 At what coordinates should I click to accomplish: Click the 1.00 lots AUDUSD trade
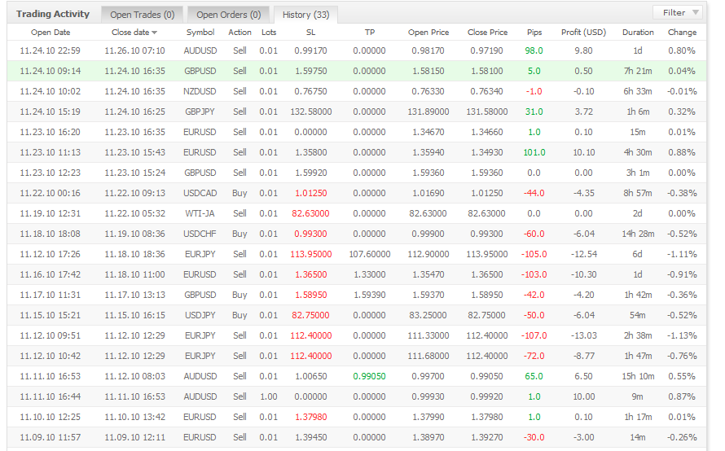tap(269, 396)
